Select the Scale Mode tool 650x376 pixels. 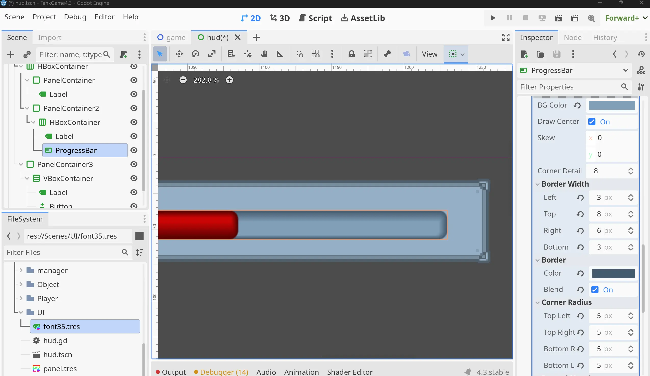212,54
